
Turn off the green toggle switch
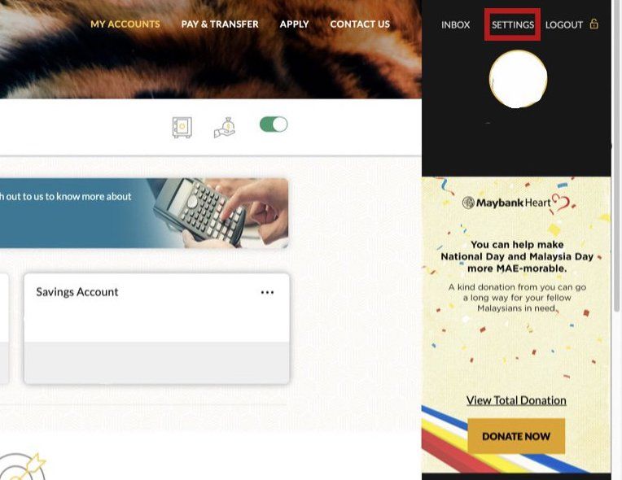(274, 124)
